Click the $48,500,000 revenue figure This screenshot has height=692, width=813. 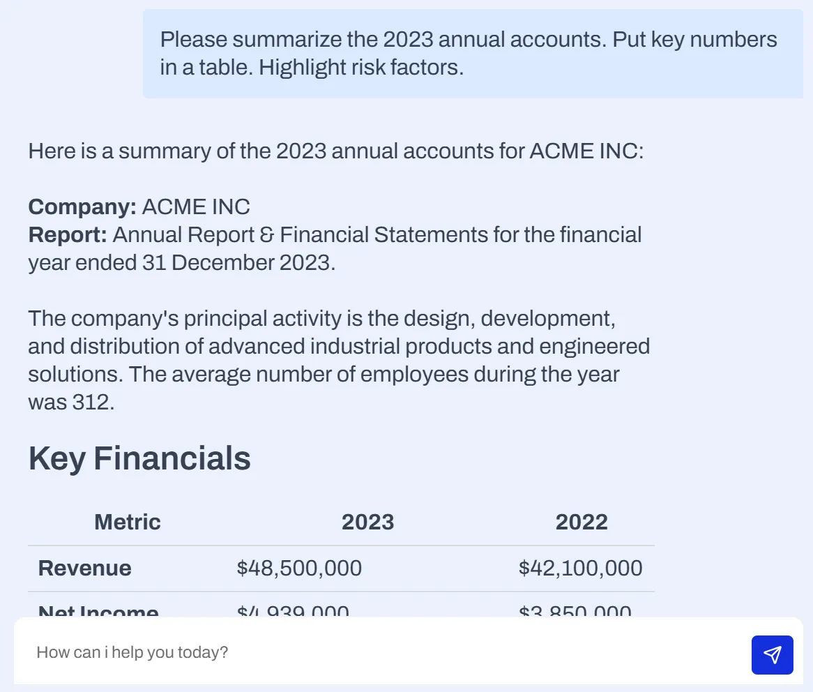pyautogui.click(x=299, y=568)
